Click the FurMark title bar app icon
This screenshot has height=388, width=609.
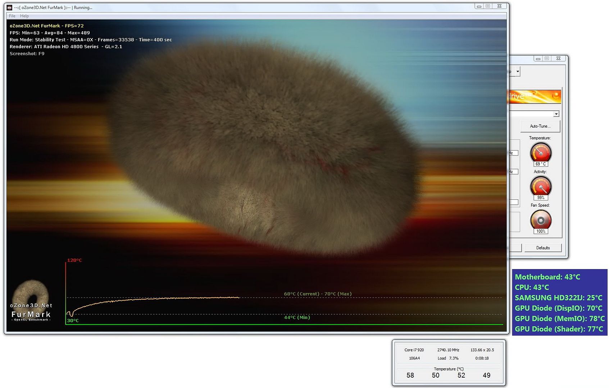(10, 7)
